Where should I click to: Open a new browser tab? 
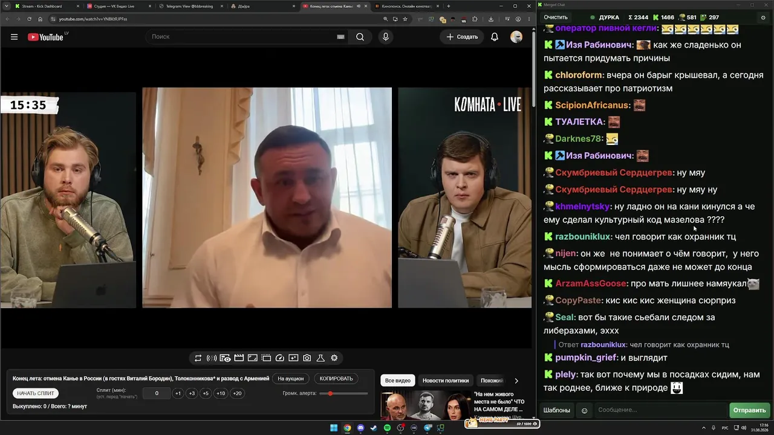(x=448, y=6)
